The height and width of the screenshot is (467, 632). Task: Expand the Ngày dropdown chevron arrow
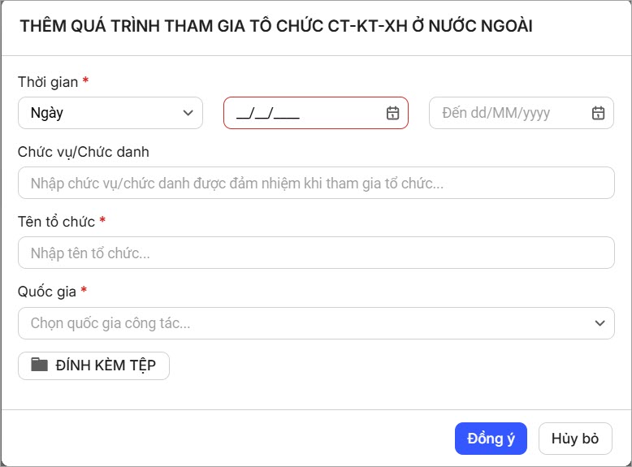tap(188, 114)
